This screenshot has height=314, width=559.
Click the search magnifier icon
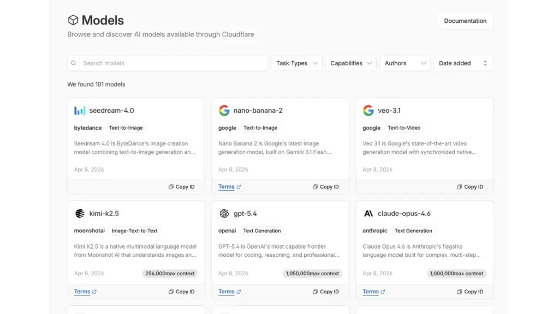point(74,63)
